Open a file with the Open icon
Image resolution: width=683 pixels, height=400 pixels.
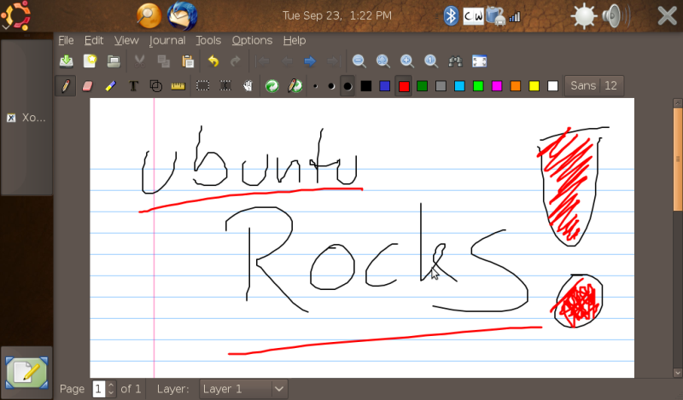[114, 61]
